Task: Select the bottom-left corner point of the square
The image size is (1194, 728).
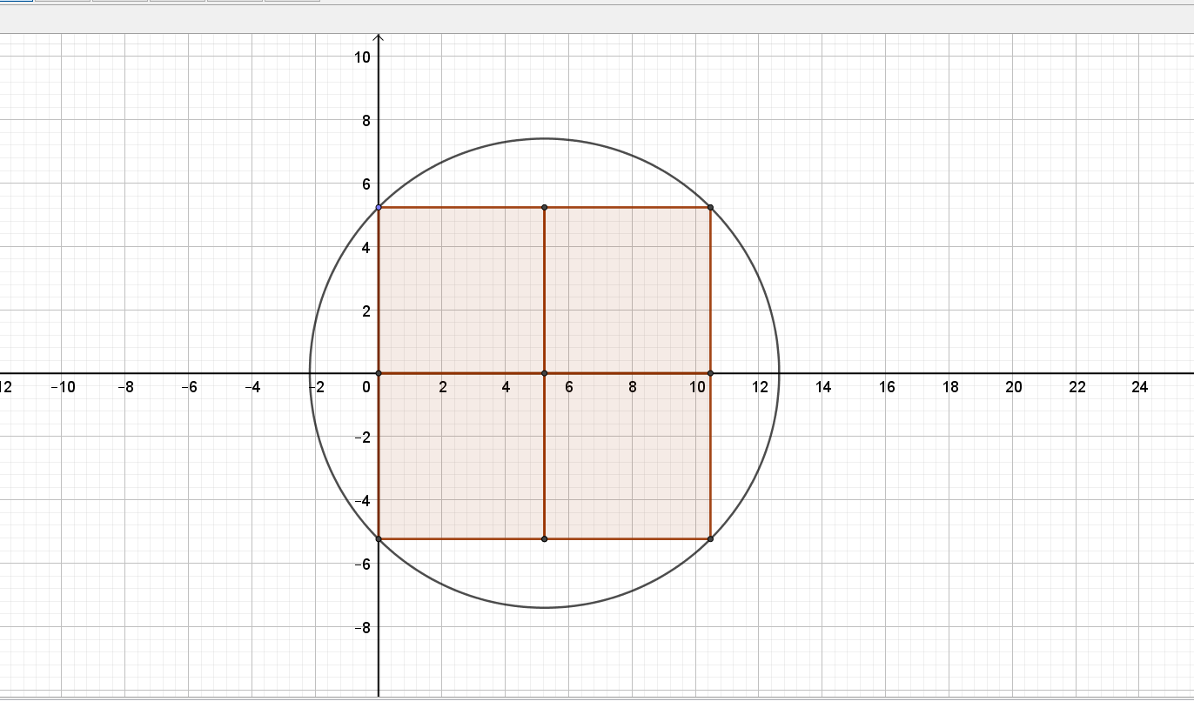Action: click(379, 539)
